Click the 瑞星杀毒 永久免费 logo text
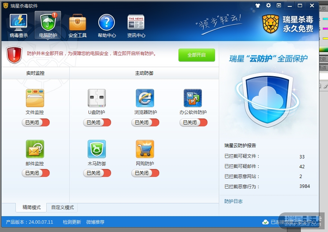The height and width of the screenshot is (232, 328). click(298, 24)
